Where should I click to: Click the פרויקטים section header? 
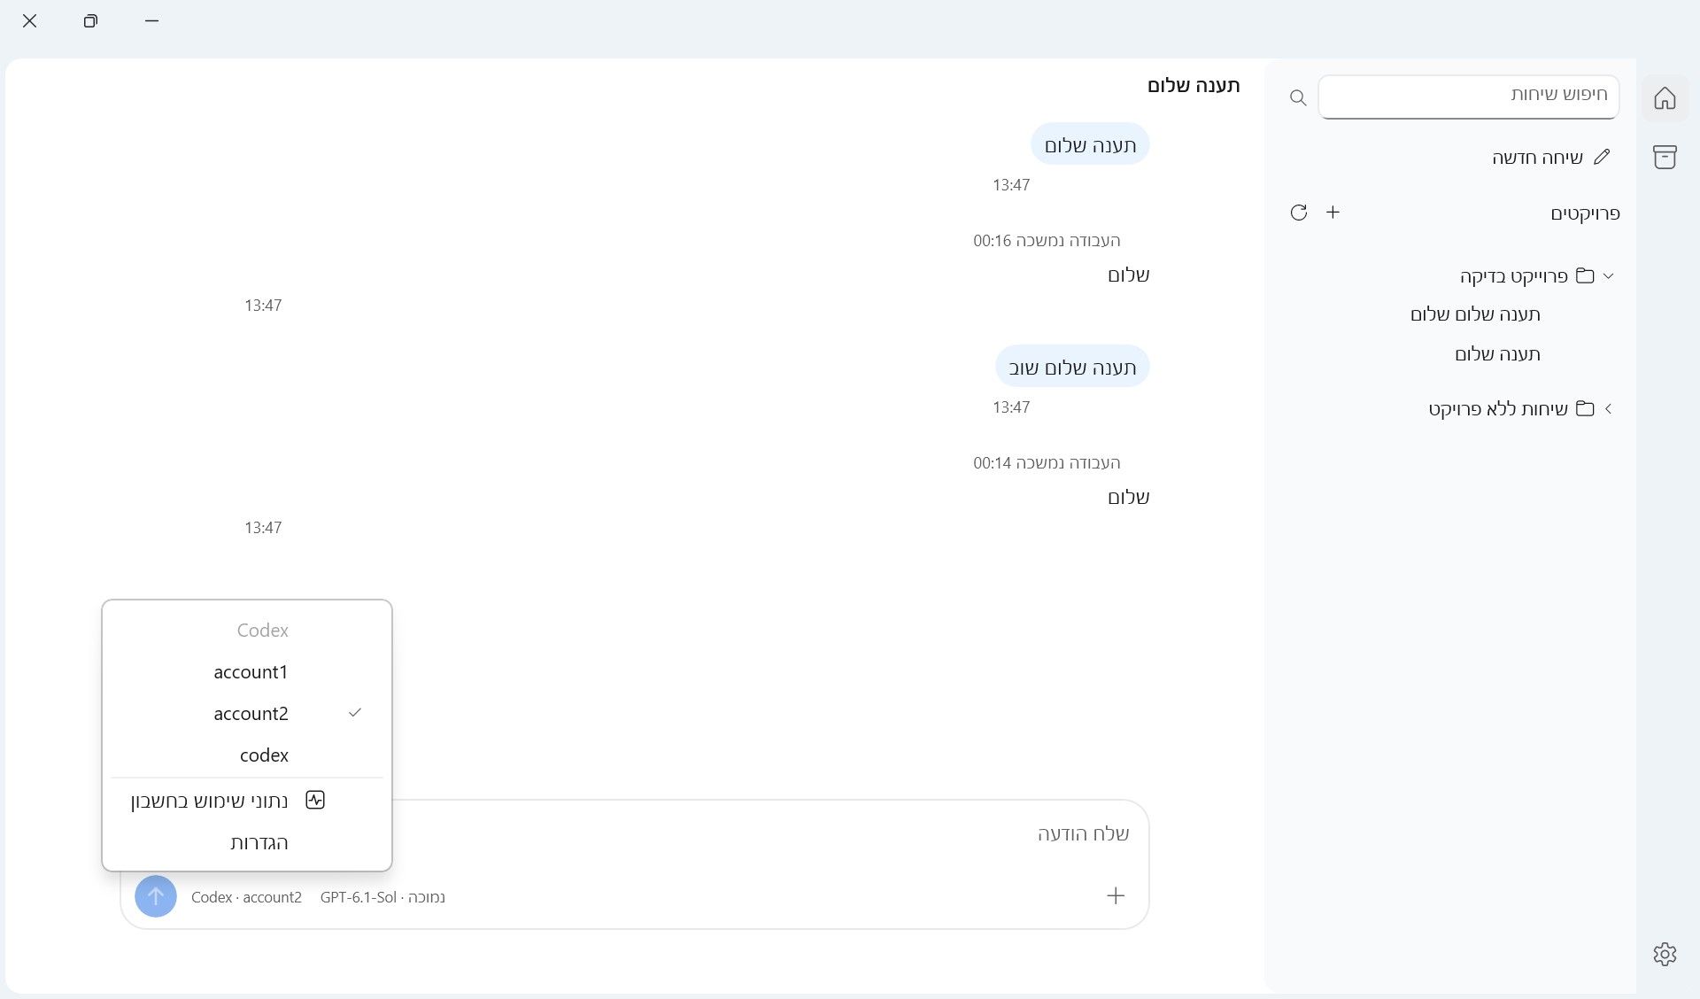click(1585, 213)
